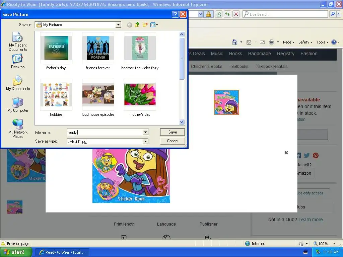This screenshot has width=343, height=257.
Task: Go back using Save Picture dialog arrow
Action: point(129,25)
